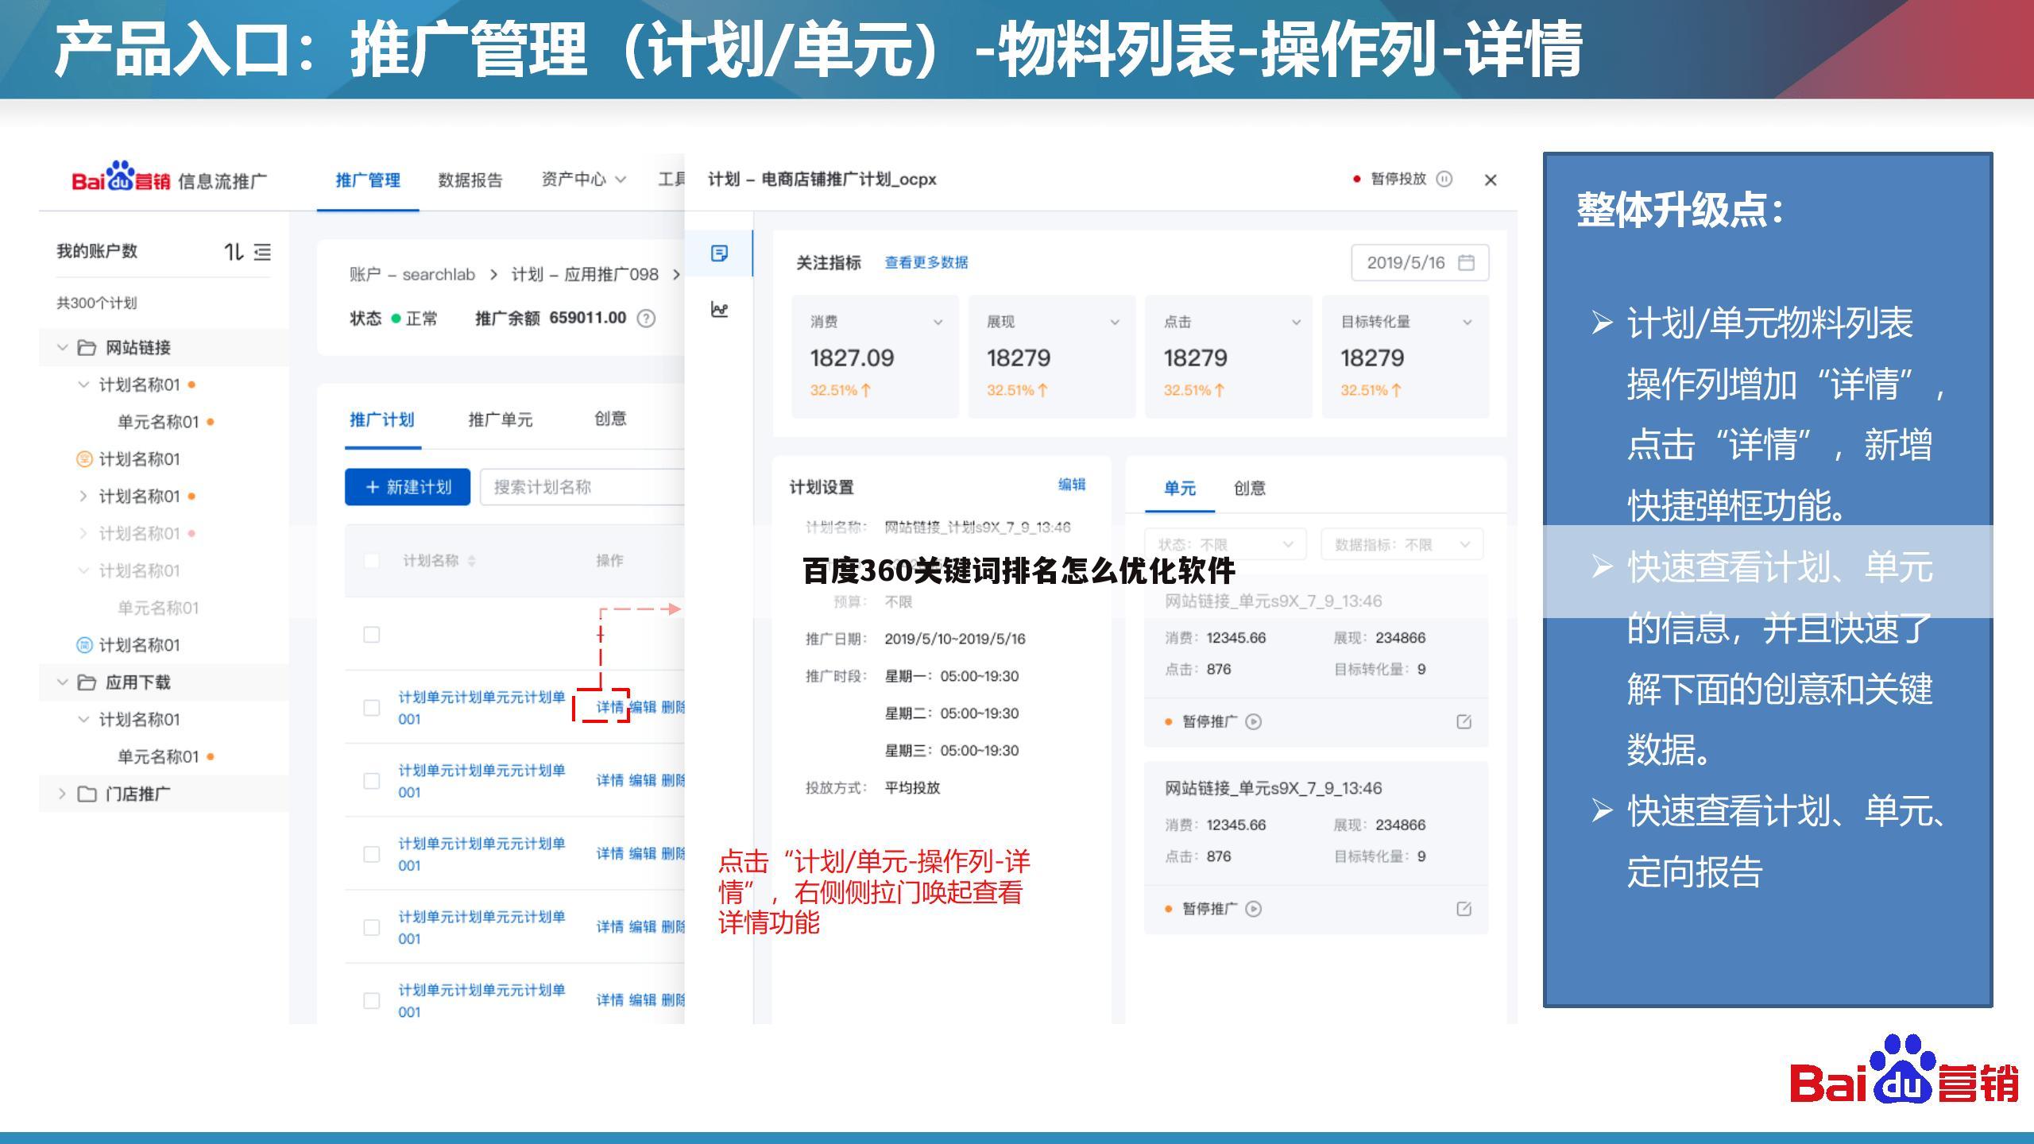Select all plans header checkbox

coord(371,561)
